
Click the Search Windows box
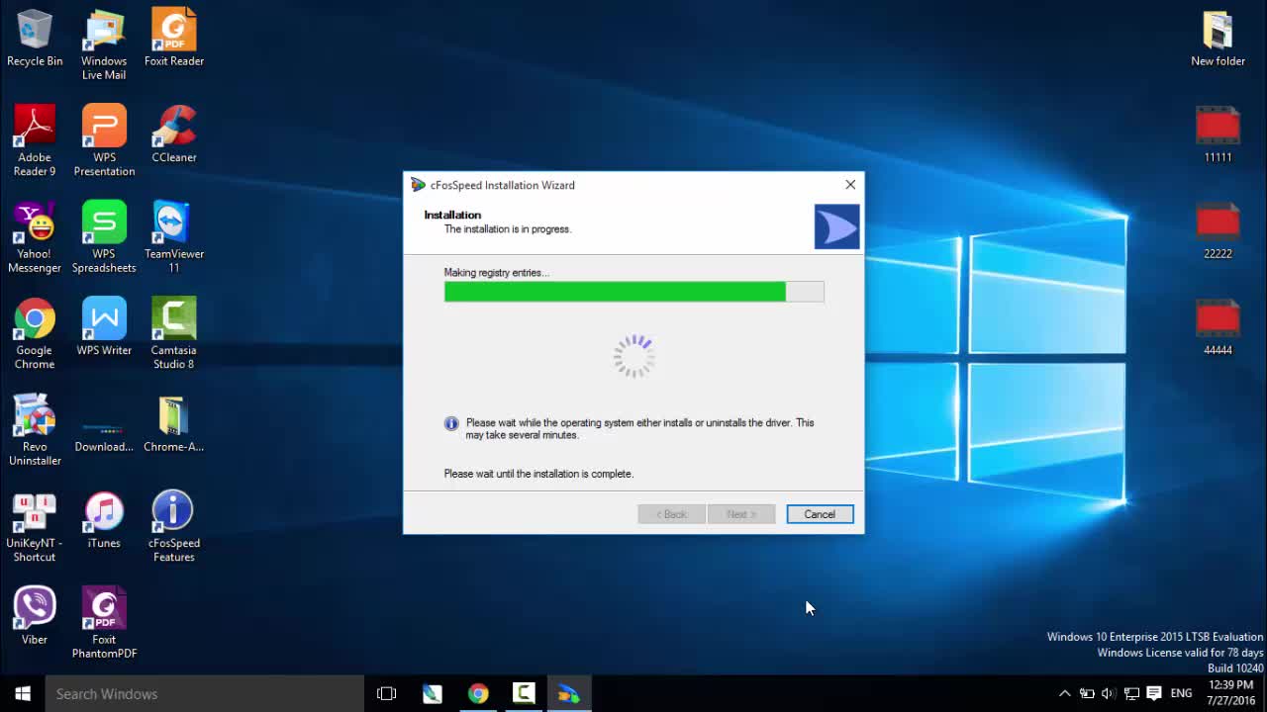point(205,693)
